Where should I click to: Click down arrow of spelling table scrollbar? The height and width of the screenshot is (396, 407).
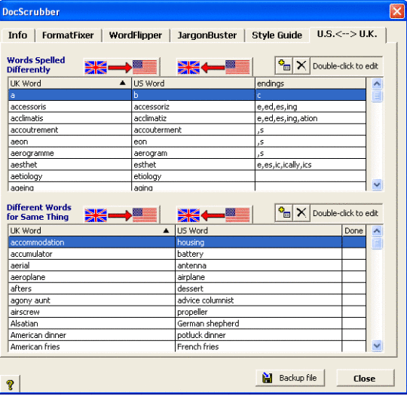click(x=377, y=184)
